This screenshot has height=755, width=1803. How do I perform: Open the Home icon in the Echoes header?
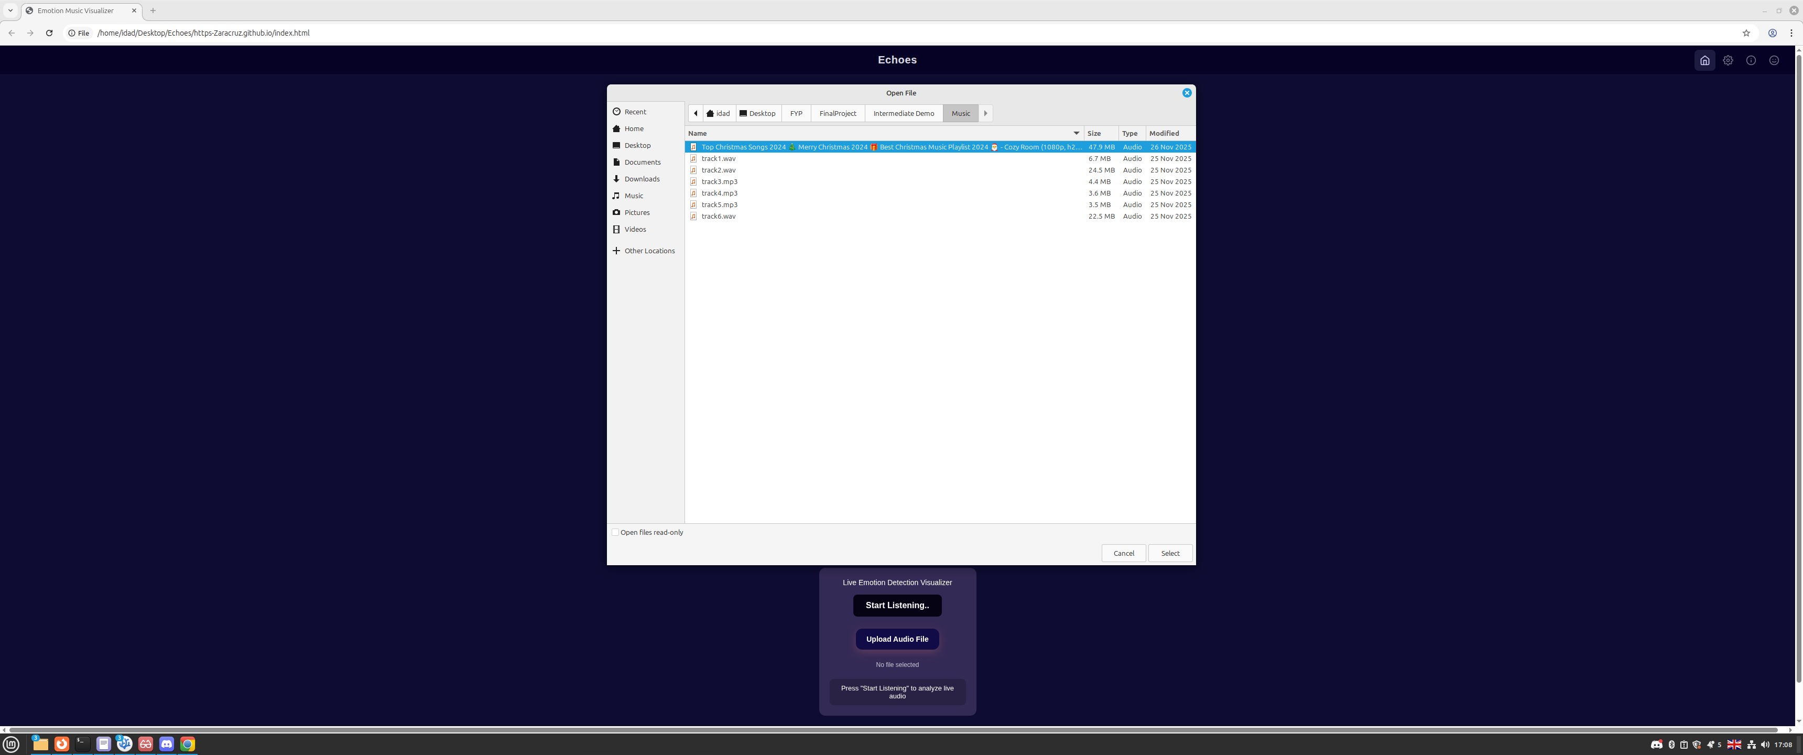1704,60
